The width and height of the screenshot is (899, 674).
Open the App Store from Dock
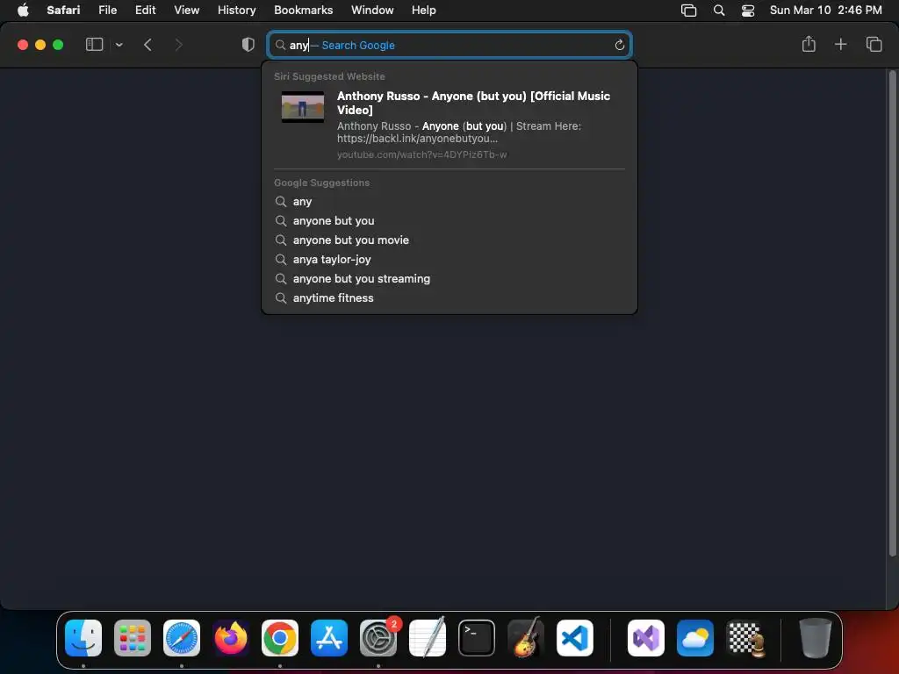point(329,637)
